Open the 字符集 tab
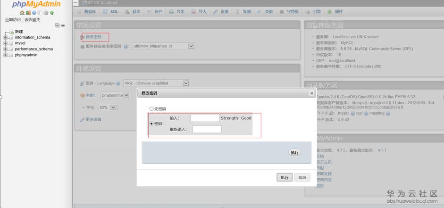The height and width of the screenshot is (208, 444). click(289, 12)
